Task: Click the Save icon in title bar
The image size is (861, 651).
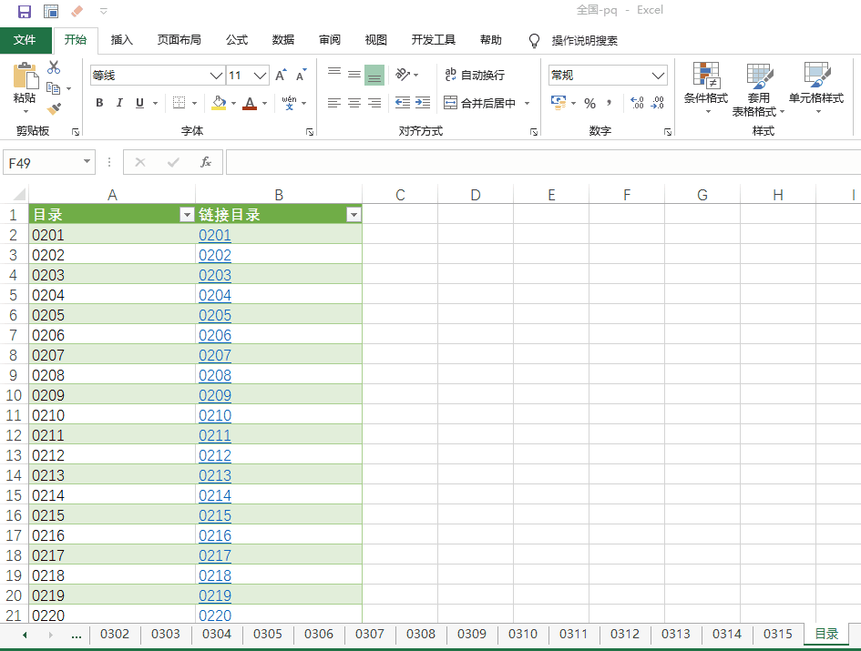Action: (x=25, y=11)
